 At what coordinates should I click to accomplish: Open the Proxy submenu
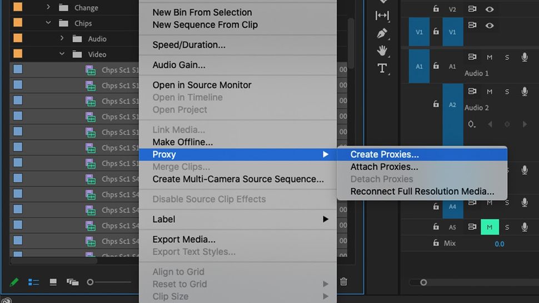238,154
